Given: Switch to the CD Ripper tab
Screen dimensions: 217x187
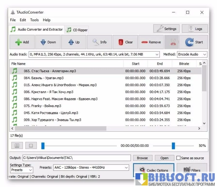Looking at the screenshot, I should pos(77,30).
